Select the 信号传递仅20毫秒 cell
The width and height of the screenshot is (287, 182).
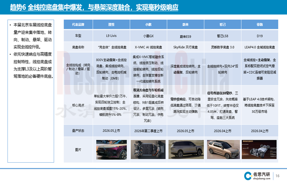point(223,105)
